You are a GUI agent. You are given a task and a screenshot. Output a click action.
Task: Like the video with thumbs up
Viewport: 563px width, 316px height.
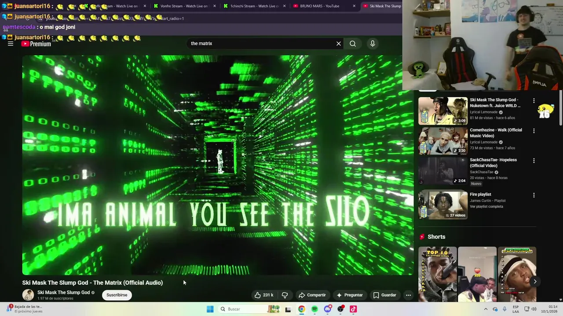(263, 295)
